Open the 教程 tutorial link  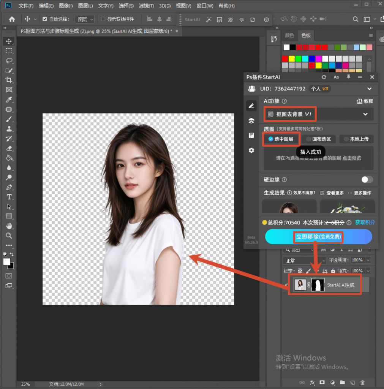365,101
